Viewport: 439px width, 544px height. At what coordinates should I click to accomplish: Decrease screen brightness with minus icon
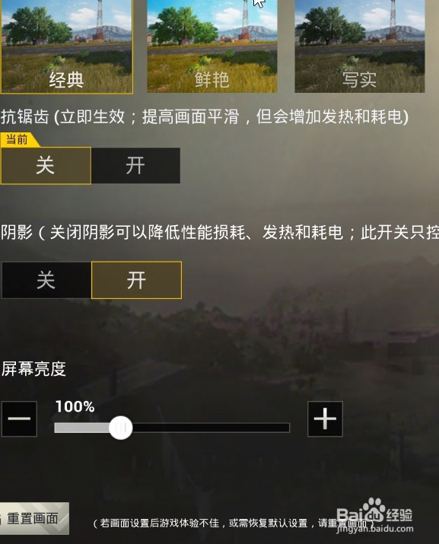(x=19, y=418)
